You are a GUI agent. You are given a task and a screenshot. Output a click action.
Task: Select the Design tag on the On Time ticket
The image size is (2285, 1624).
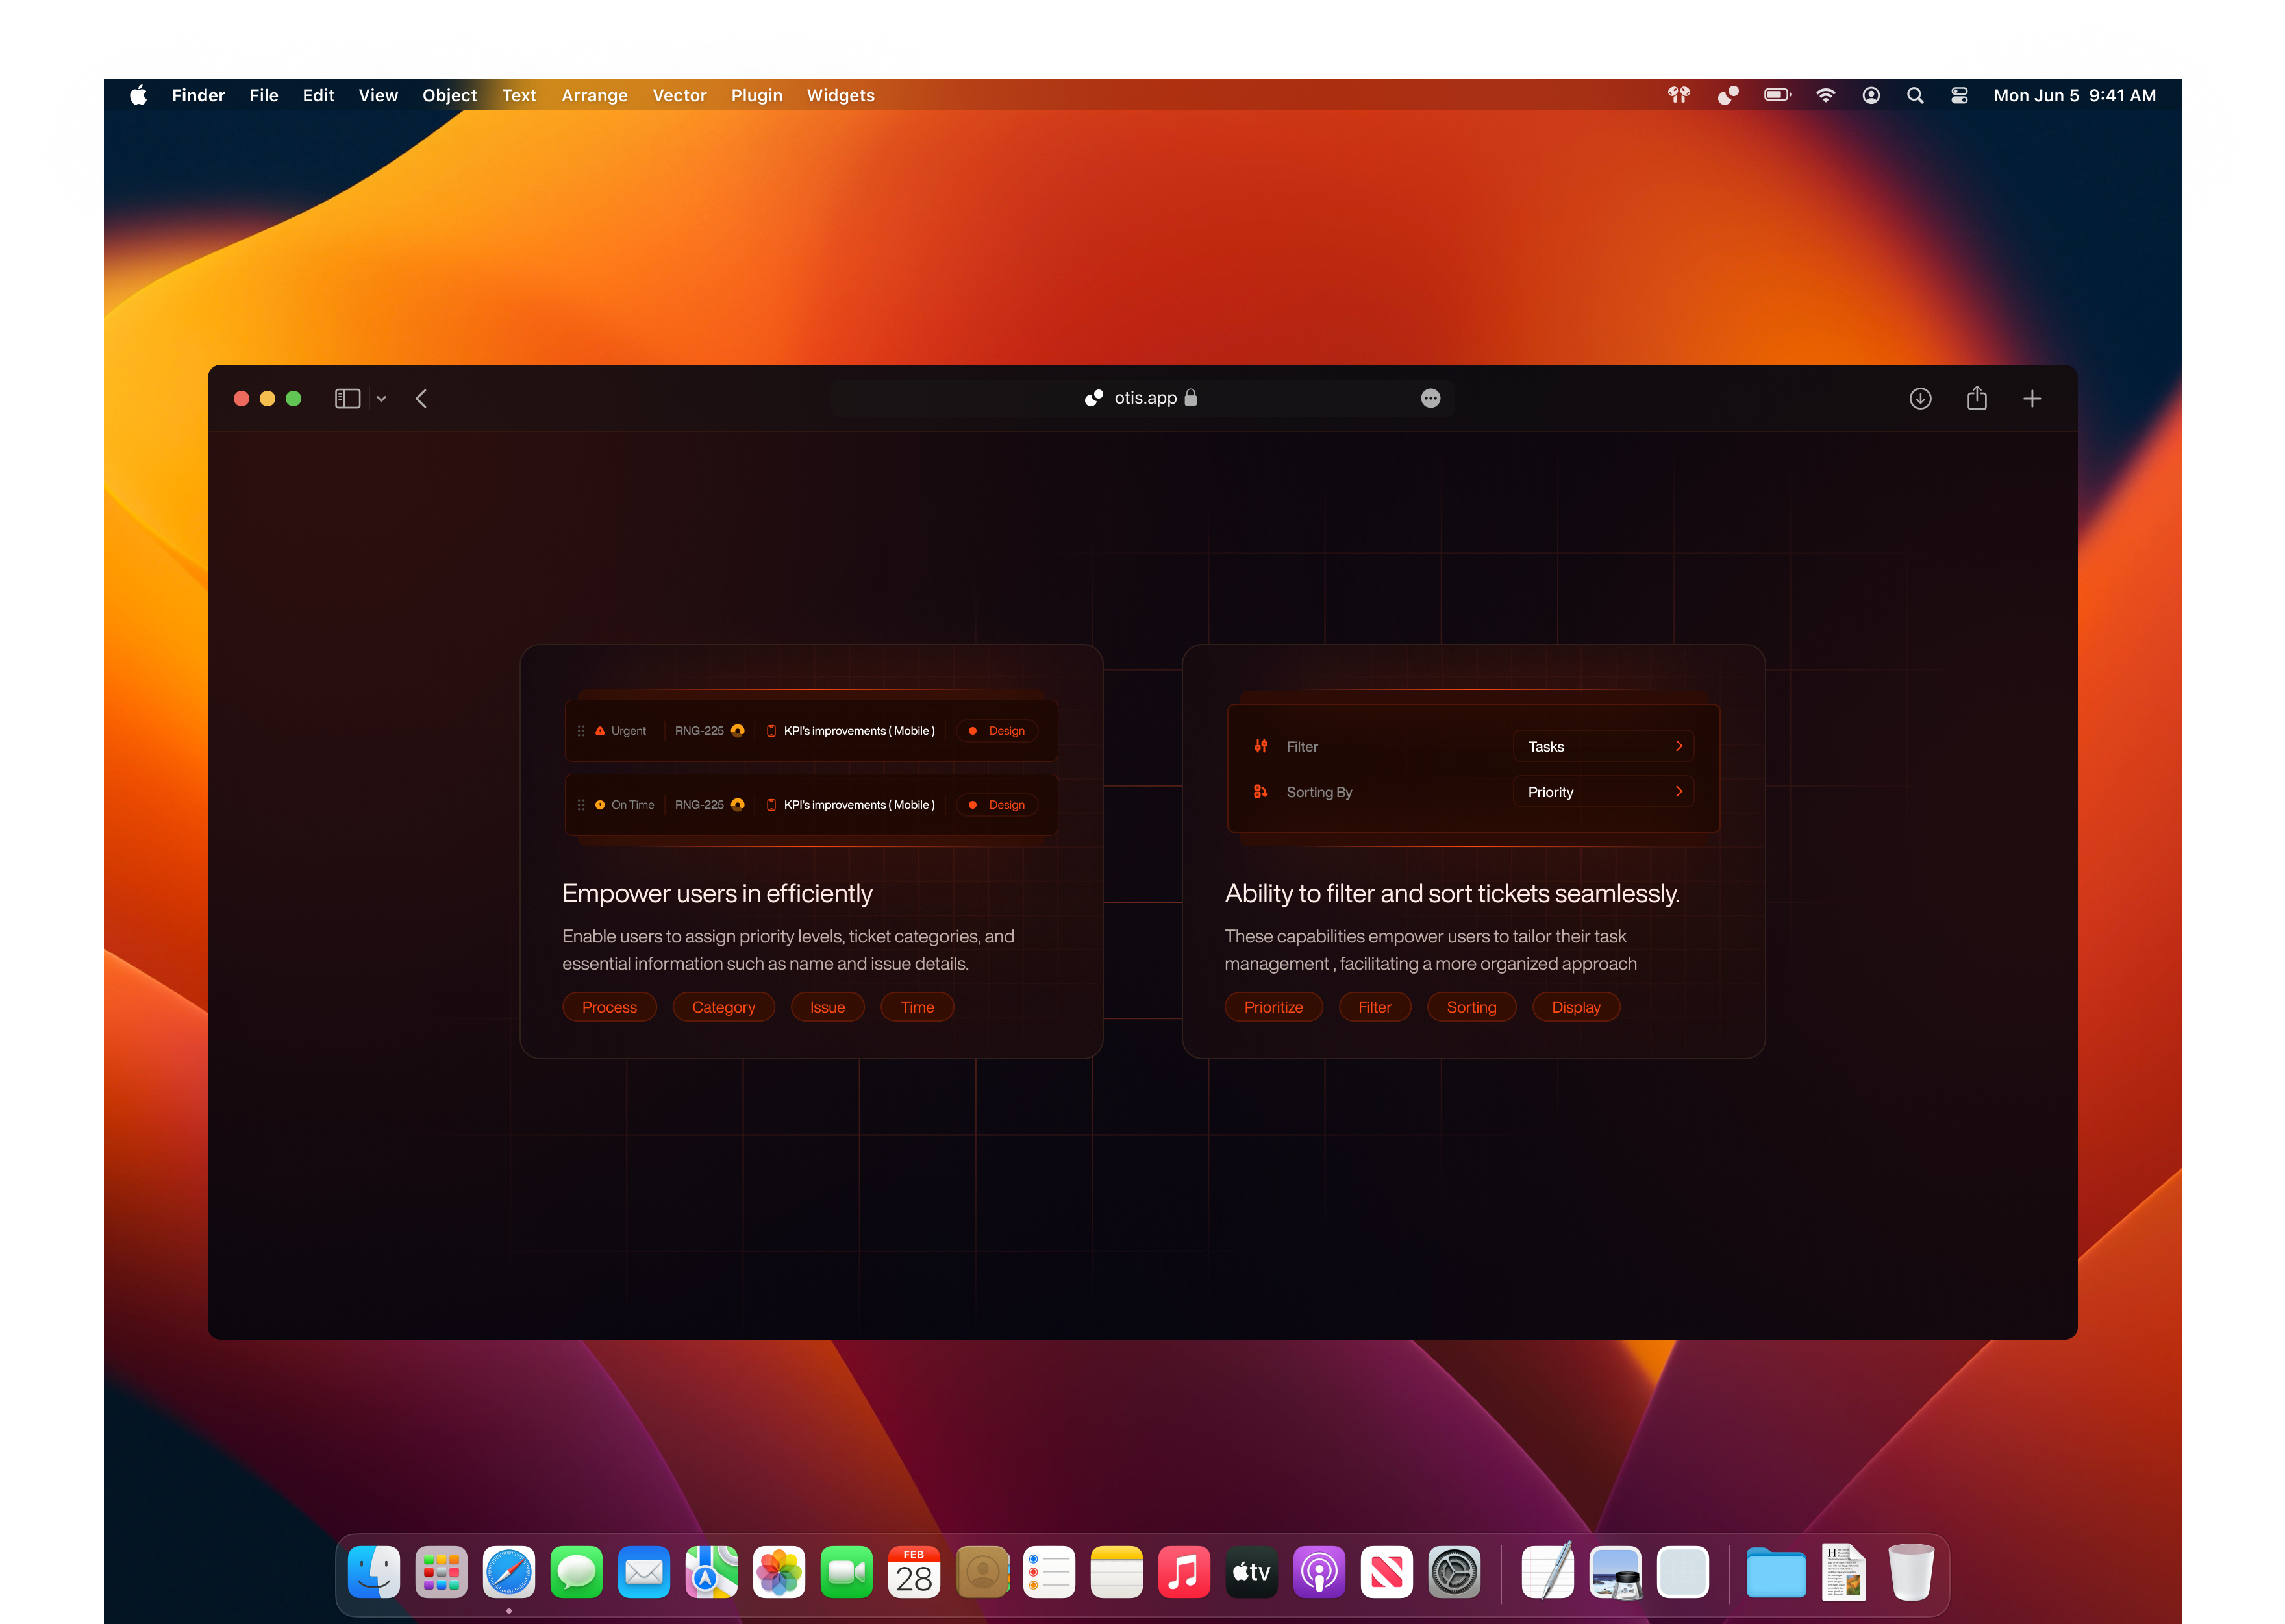point(997,805)
